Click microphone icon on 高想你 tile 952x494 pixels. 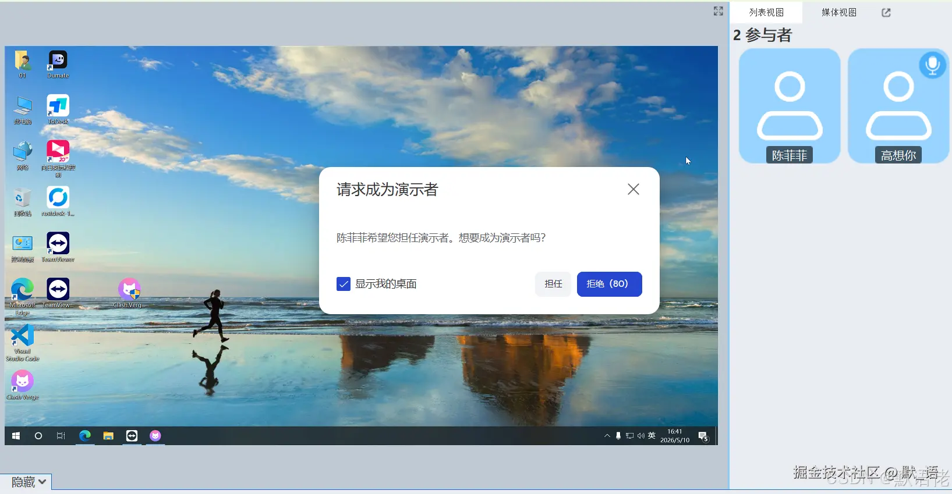pos(933,65)
